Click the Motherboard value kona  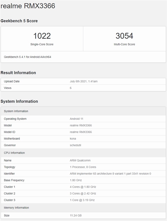coord(73,138)
